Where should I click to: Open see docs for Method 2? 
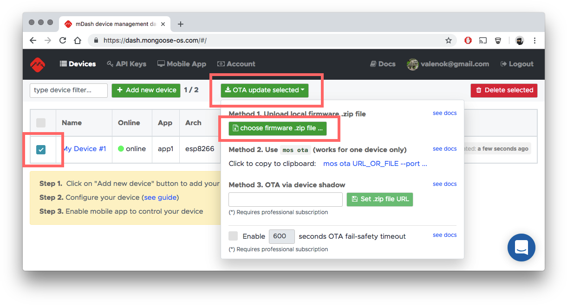point(445,149)
